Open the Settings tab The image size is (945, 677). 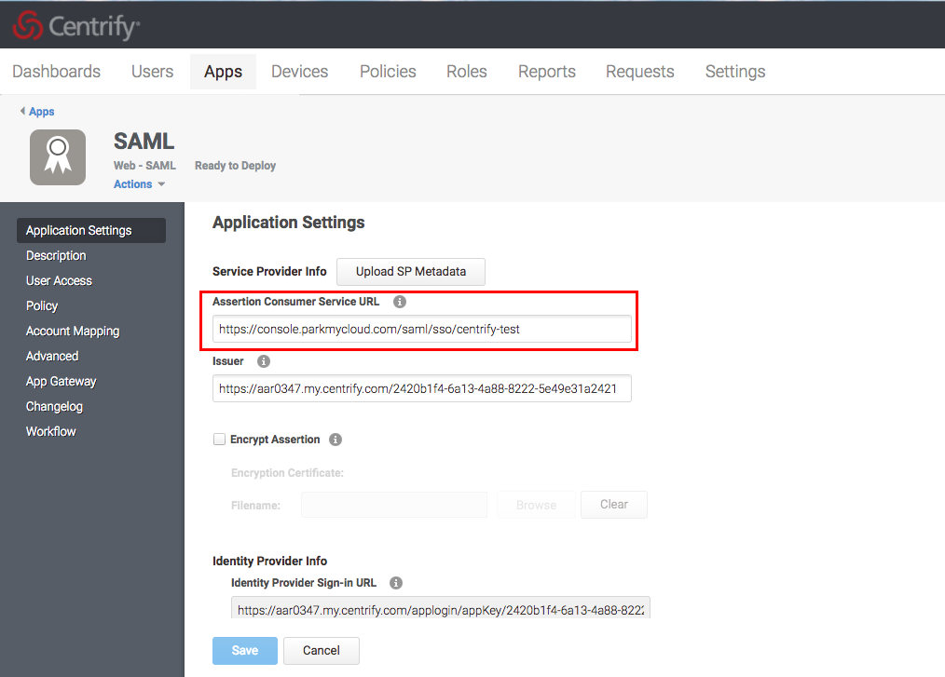[735, 72]
